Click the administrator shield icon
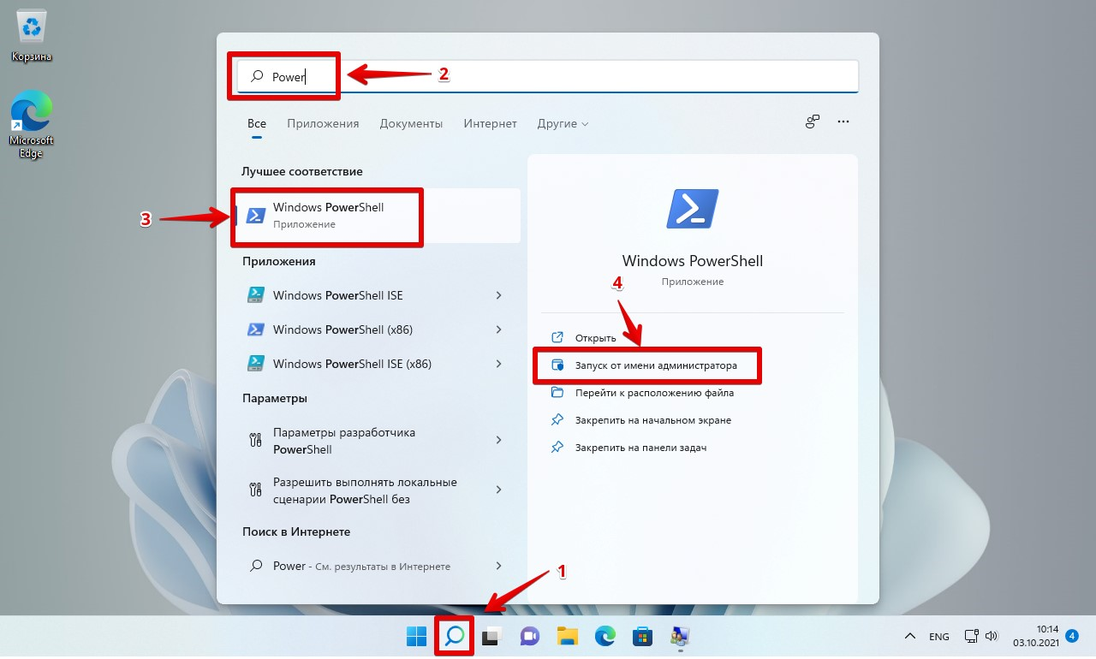The width and height of the screenshot is (1096, 659). pos(557,365)
